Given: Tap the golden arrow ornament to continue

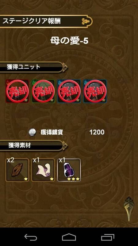Looking at the screenshot, I should 128,209.
